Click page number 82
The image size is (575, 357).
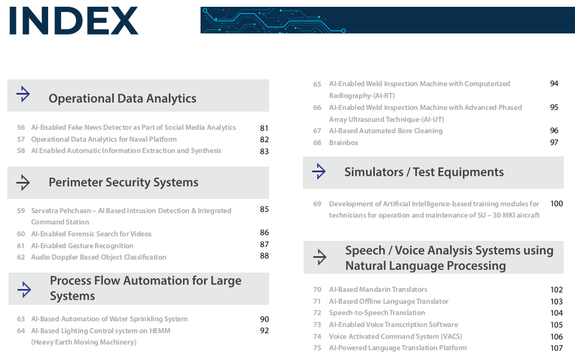pyautogui.click(x=265, y=139)
